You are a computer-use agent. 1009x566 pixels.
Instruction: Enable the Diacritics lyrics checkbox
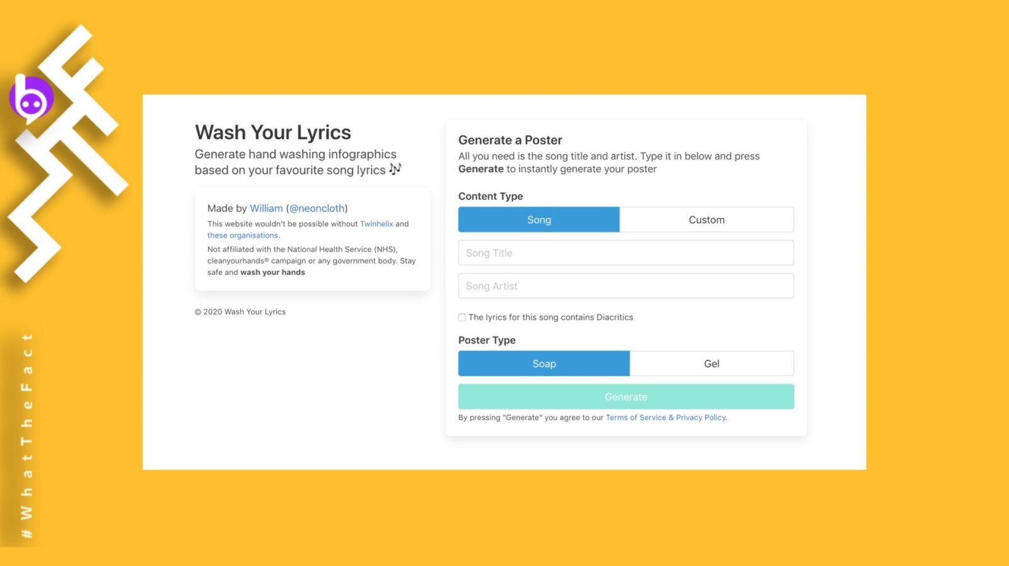tap(462, 318)
